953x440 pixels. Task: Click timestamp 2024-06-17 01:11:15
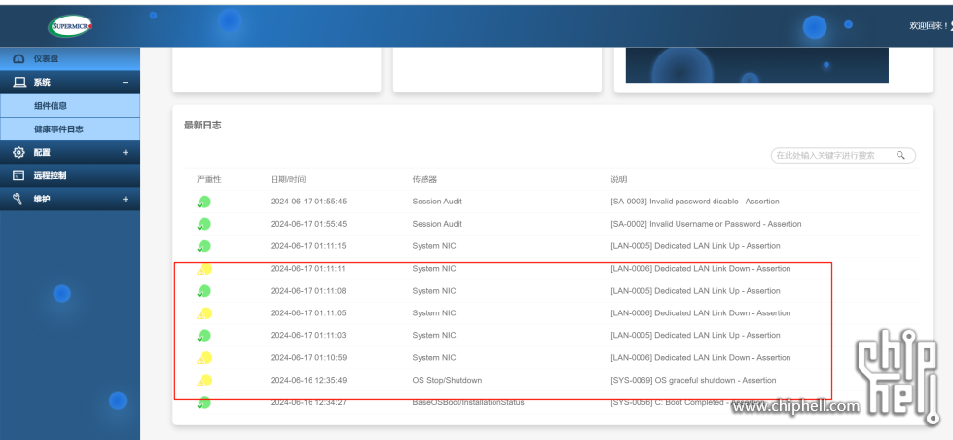(x=309, y=246)
